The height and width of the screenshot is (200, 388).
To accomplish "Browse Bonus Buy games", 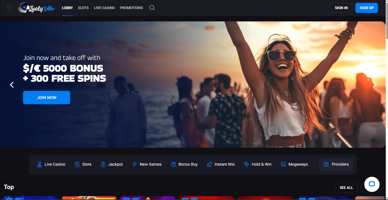I will (184, 164).
